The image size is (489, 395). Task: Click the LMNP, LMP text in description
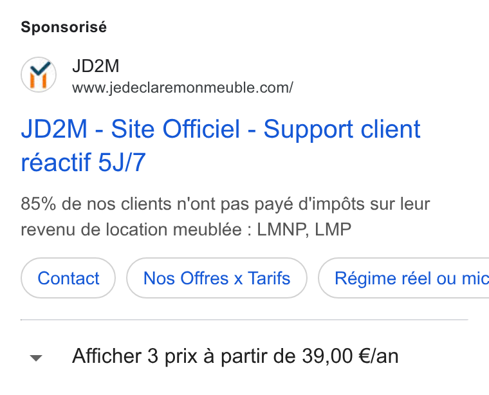(x=304, y=230)
